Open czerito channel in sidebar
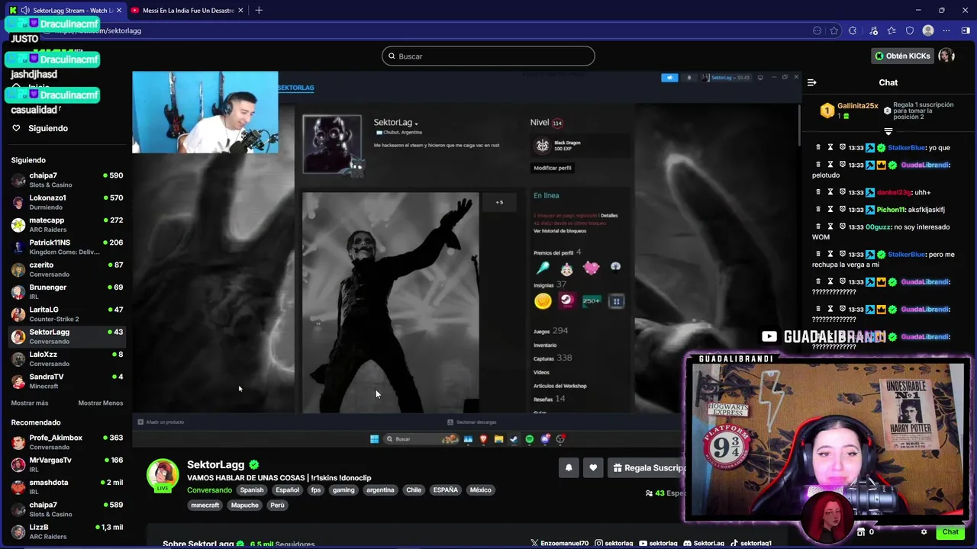This screenshot has height=549, width=977. [67, 269]
